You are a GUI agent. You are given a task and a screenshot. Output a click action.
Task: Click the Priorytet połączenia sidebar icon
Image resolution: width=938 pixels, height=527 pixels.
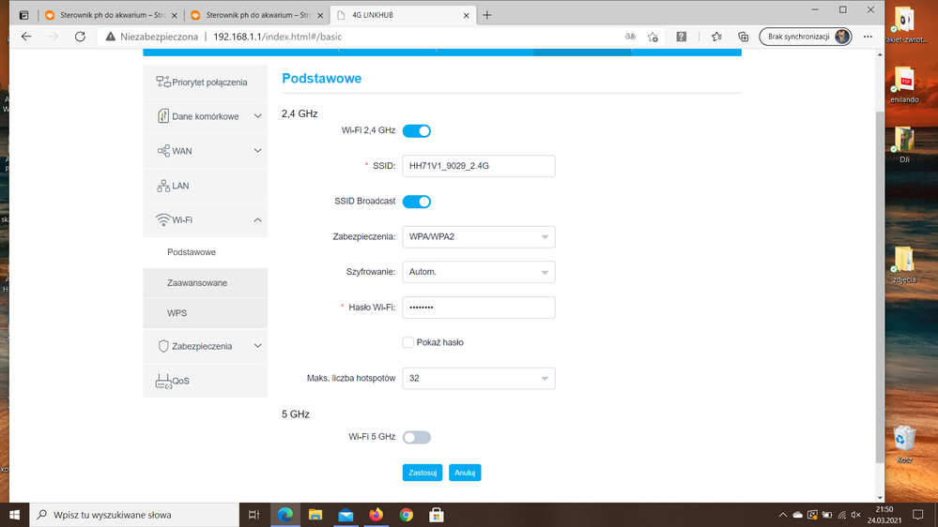(163, 83)
